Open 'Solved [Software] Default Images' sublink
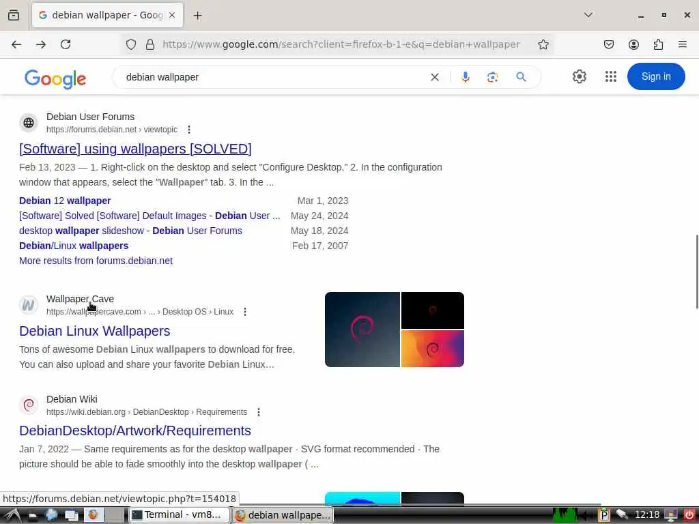 (149, 216)
